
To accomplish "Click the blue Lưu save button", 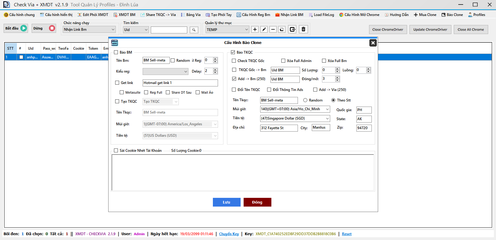I will 226,202.
